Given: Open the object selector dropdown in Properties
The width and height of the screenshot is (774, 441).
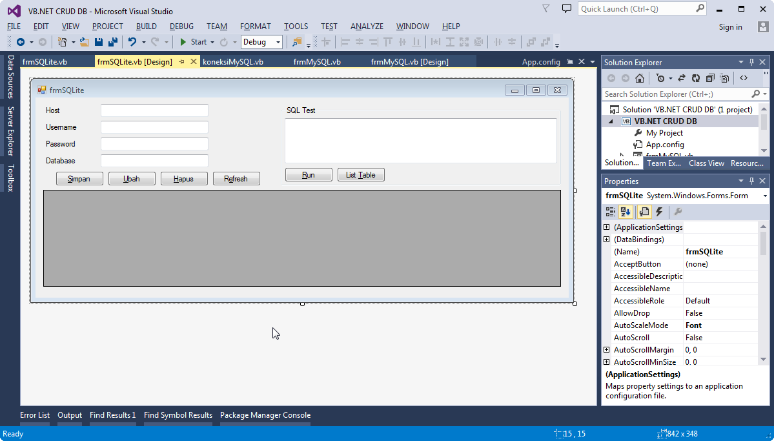Looking at the screenshot, I should pyautogui.click(x=765, y=196).
